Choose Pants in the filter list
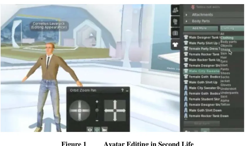Viewport: 245px width, 146px height. pos(224,69)
